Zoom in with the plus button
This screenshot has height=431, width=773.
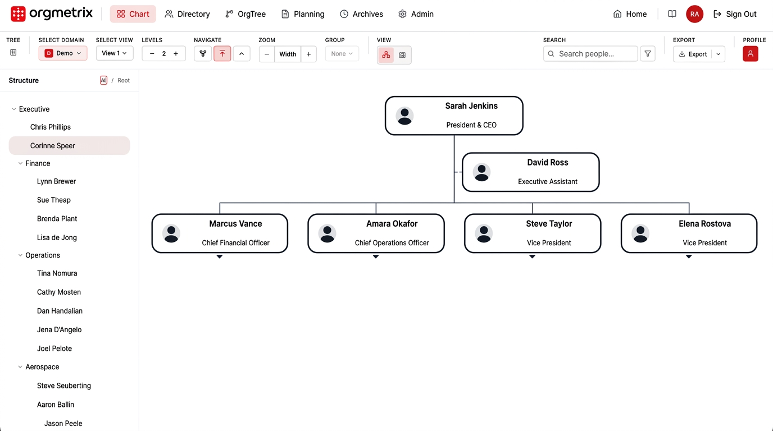[x=309, y=54]
